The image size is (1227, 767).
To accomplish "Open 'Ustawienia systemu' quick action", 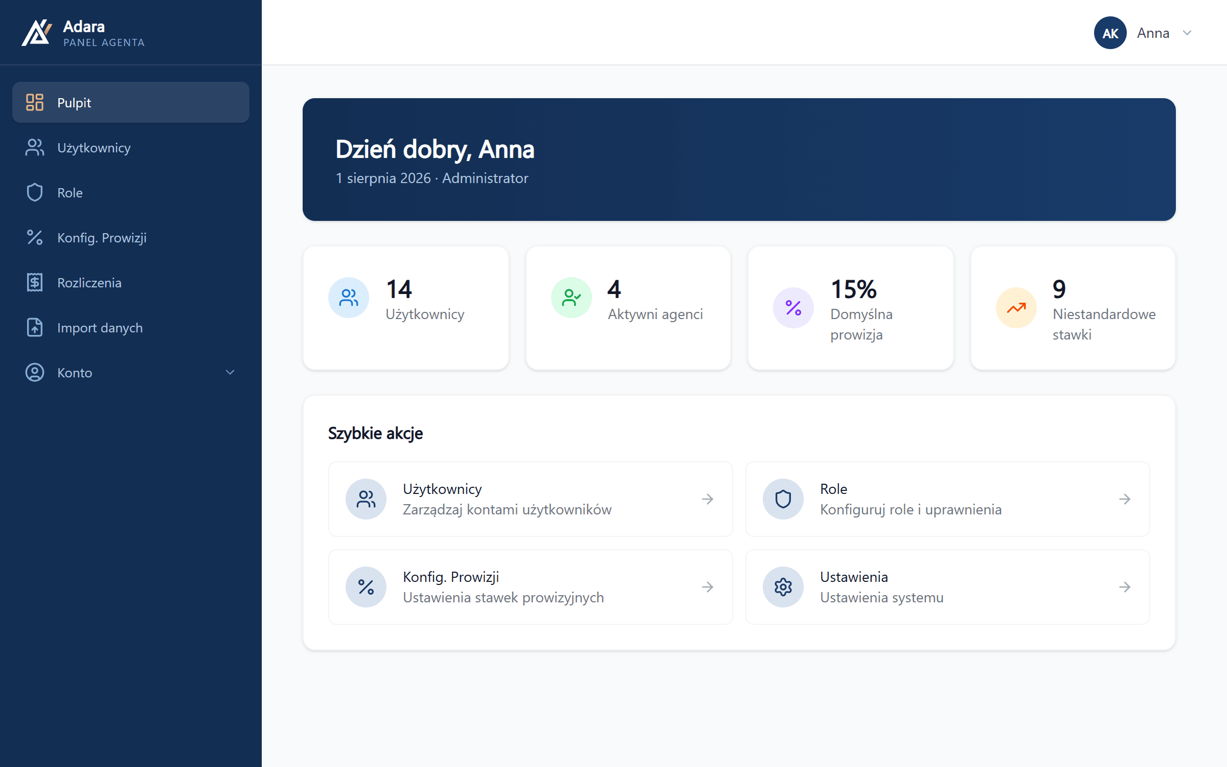I will [948, 587].
